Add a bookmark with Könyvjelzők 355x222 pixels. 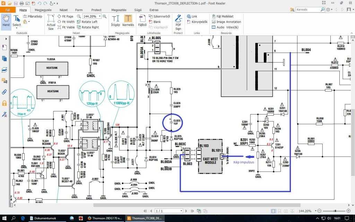(197, 22)
